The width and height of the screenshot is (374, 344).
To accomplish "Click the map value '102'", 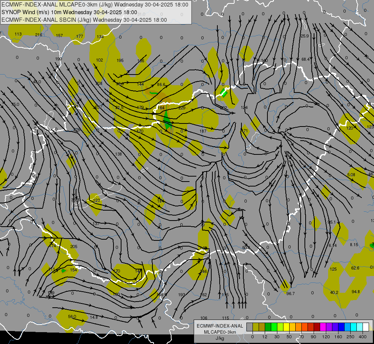I will tap(99, 60).
